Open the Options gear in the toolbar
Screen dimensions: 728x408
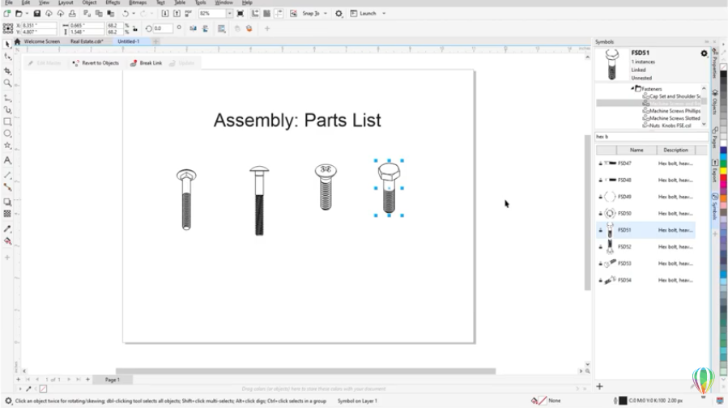(339, 14)
